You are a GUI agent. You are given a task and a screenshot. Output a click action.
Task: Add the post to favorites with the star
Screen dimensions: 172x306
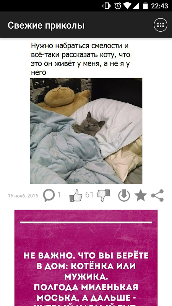click(141, 195)
